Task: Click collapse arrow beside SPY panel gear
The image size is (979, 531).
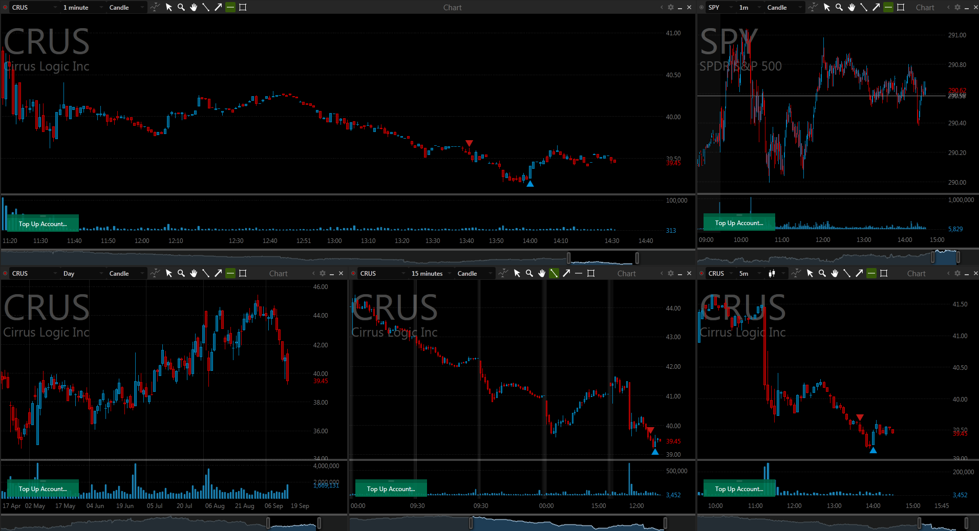Action: [x=948, y=7]
